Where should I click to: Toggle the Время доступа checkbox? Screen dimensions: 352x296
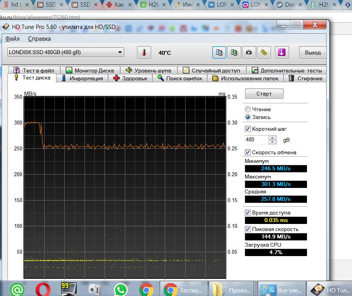pos(247,213)
